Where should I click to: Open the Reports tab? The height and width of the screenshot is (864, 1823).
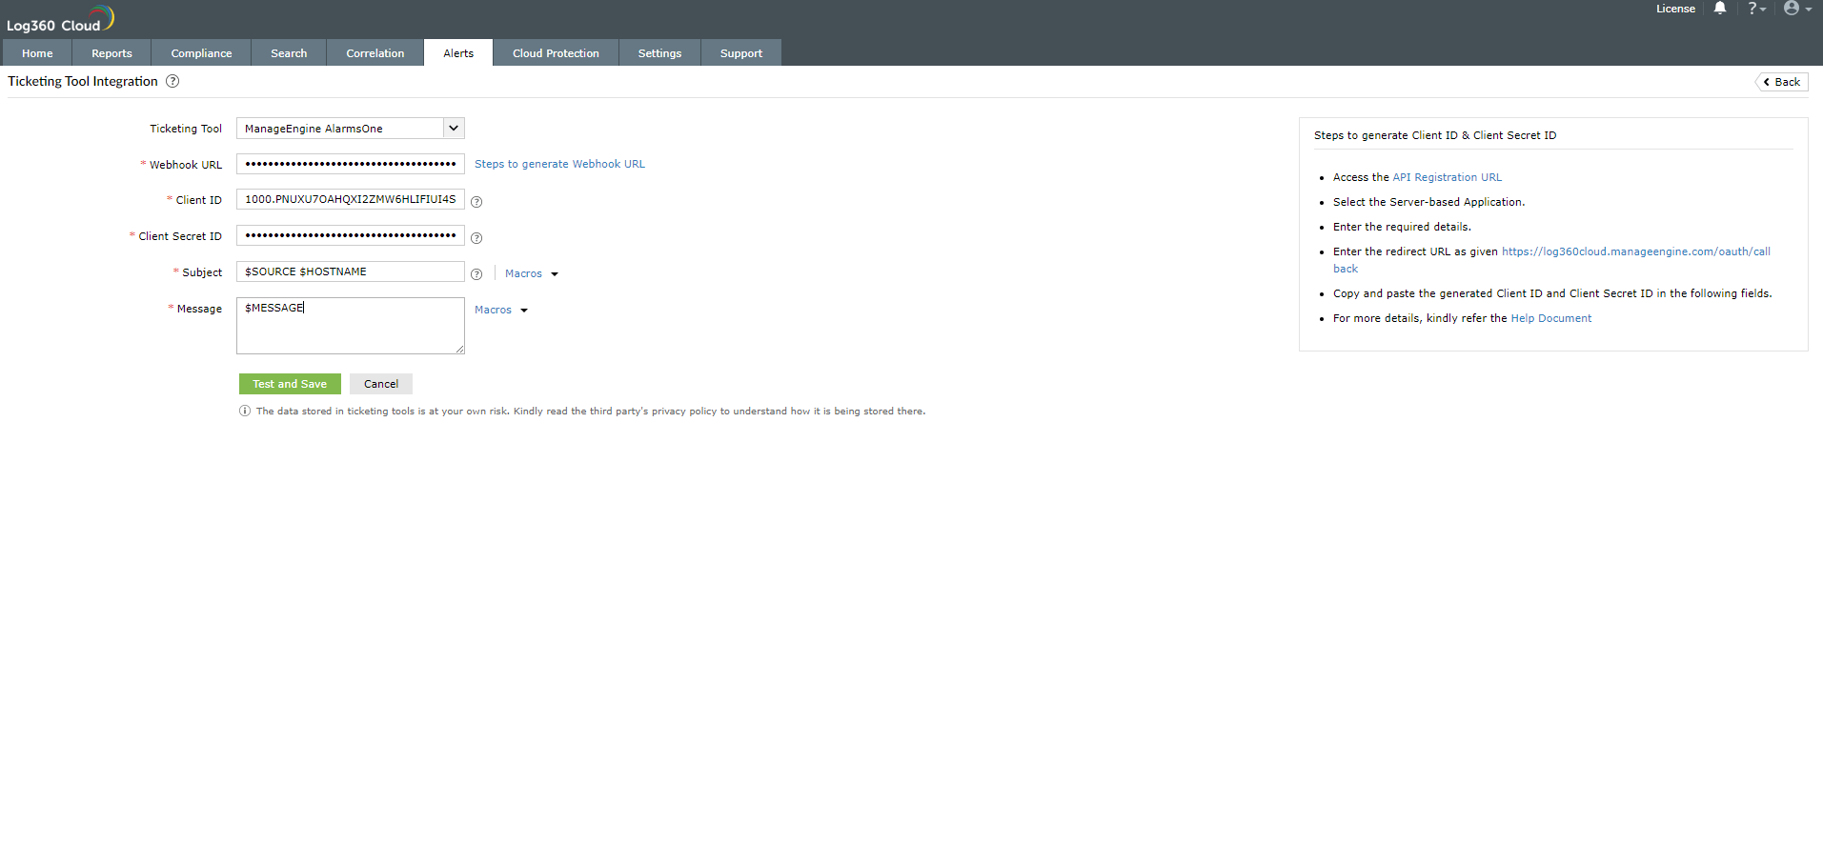[x=111, y=53]
